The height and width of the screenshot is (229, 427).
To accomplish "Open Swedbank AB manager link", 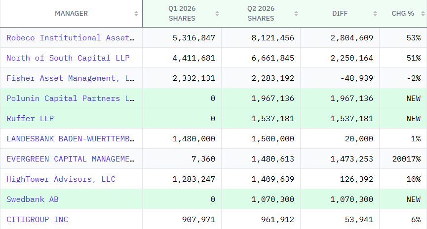I will pyautogui.click(x=33, y=199).
